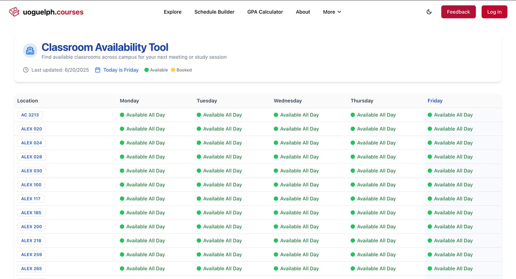Click the Classroom Availability Tool heading
The height and width of the screenshot is (279, 516).
point(105,47)
